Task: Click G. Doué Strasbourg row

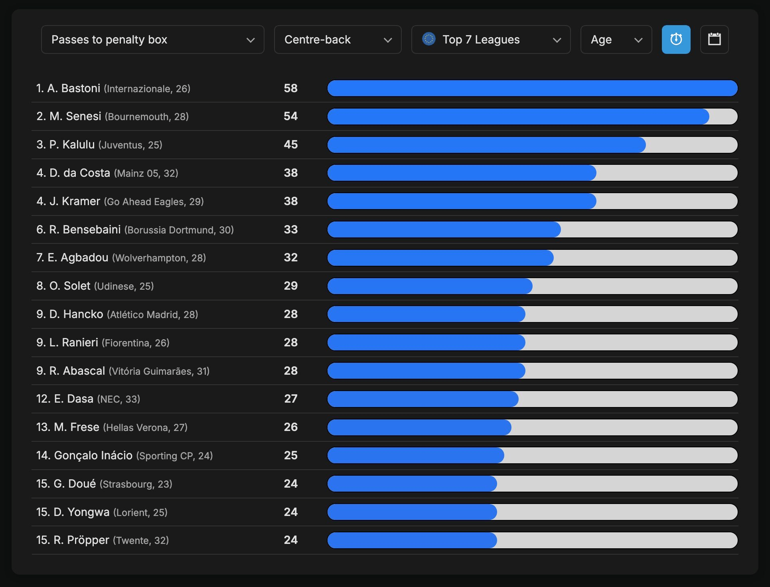Action: coord(104,484)
